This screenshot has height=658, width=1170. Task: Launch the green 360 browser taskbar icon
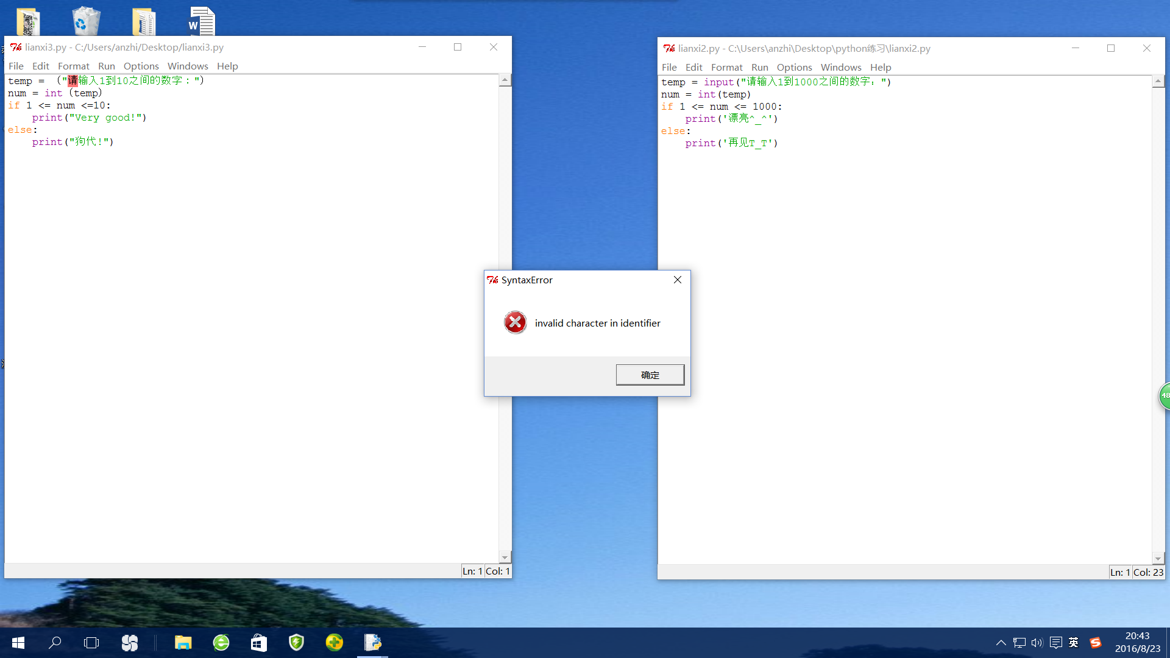[221, 642]
